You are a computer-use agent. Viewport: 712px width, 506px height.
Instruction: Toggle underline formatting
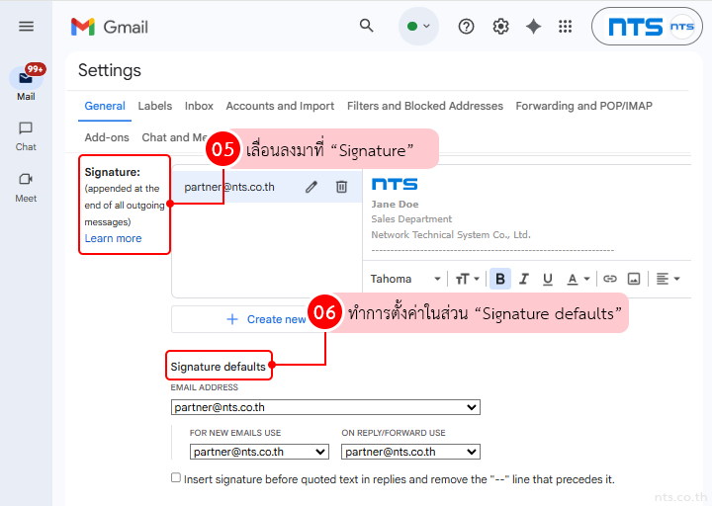[x=548, y=279]
